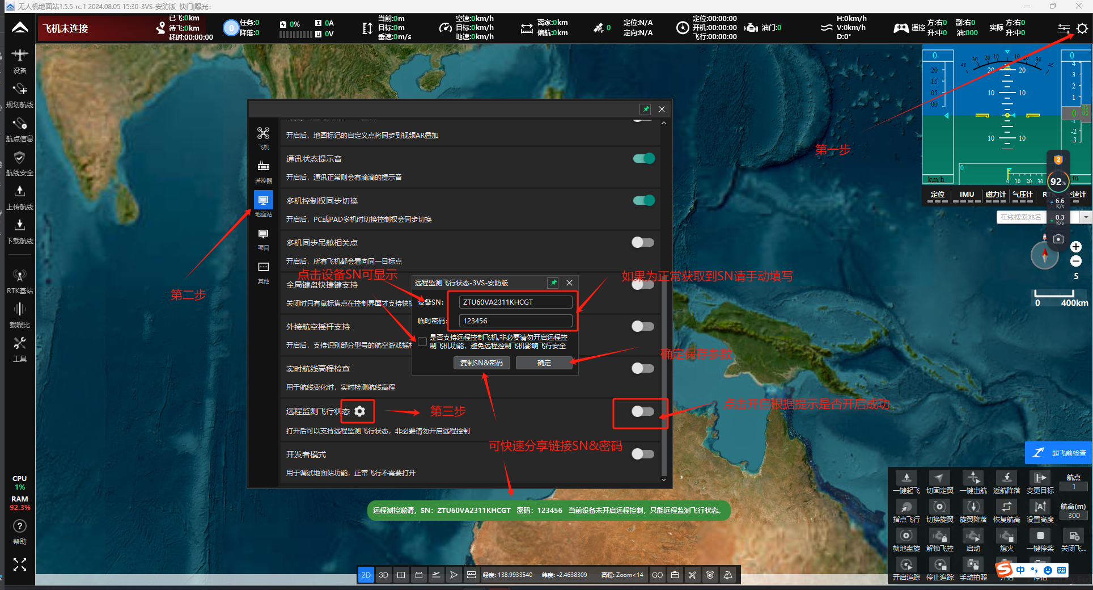Click the map compass control
The width and height of the screenshot is (1093, 590).
click(x=1044, y=255)
